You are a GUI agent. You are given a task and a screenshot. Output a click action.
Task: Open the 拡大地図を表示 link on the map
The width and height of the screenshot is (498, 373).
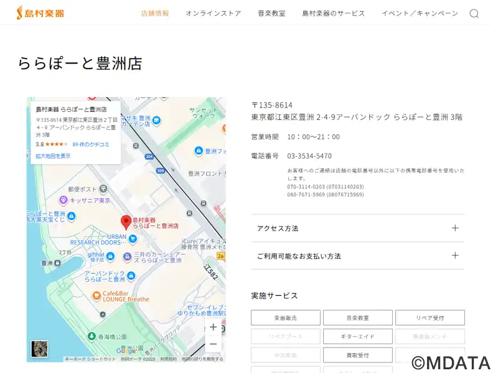[53, 156]
